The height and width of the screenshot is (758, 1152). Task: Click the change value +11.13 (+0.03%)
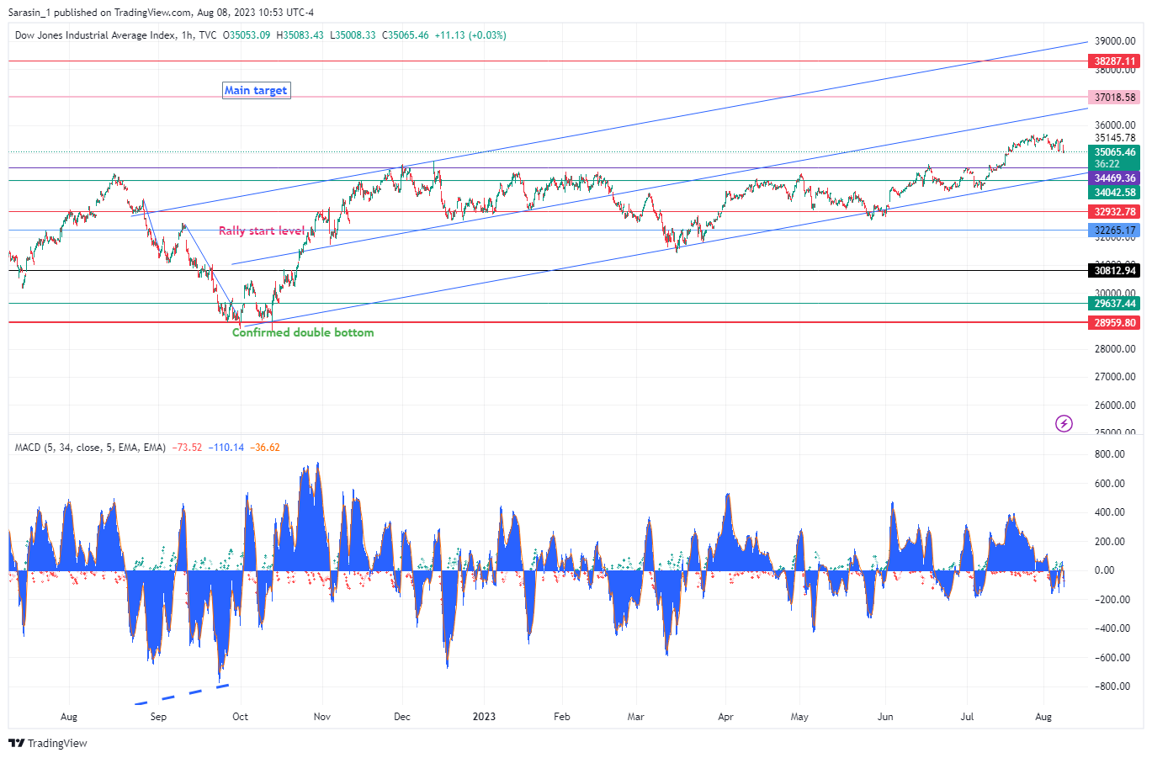[470, 35]
